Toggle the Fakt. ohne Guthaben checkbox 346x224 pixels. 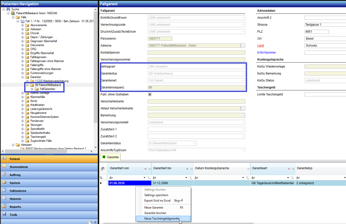[150, 94]
